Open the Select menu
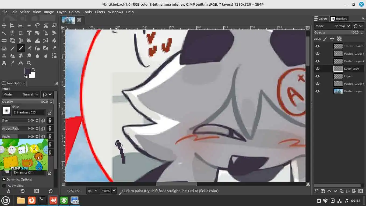Image resolution: width=366 pixels, height=206 pixels. point(24,12)
